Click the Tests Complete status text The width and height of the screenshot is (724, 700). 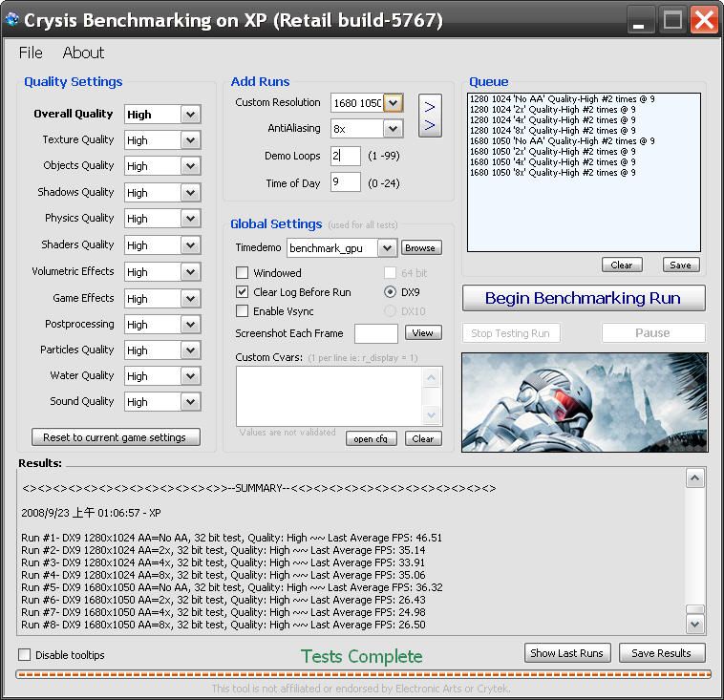coord(362,656)
